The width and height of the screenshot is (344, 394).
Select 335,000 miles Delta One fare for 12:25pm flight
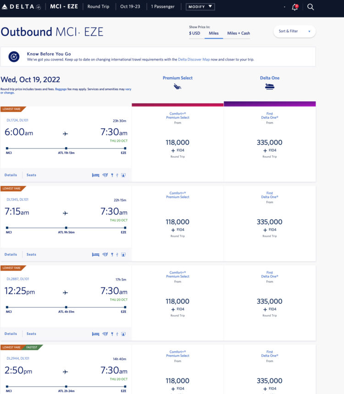270,302
